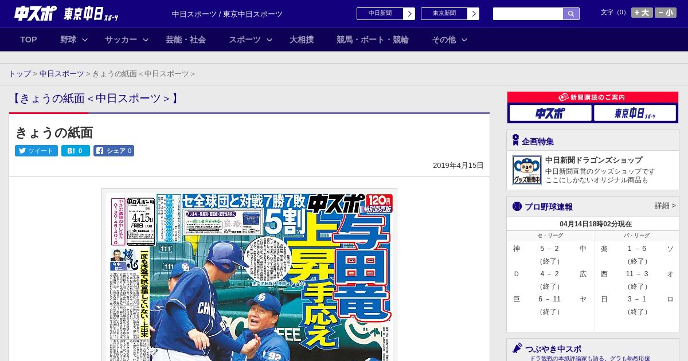Open the 詳細 > details link
The height and width of the screenshot is (361, 688).
coord(665,205)
